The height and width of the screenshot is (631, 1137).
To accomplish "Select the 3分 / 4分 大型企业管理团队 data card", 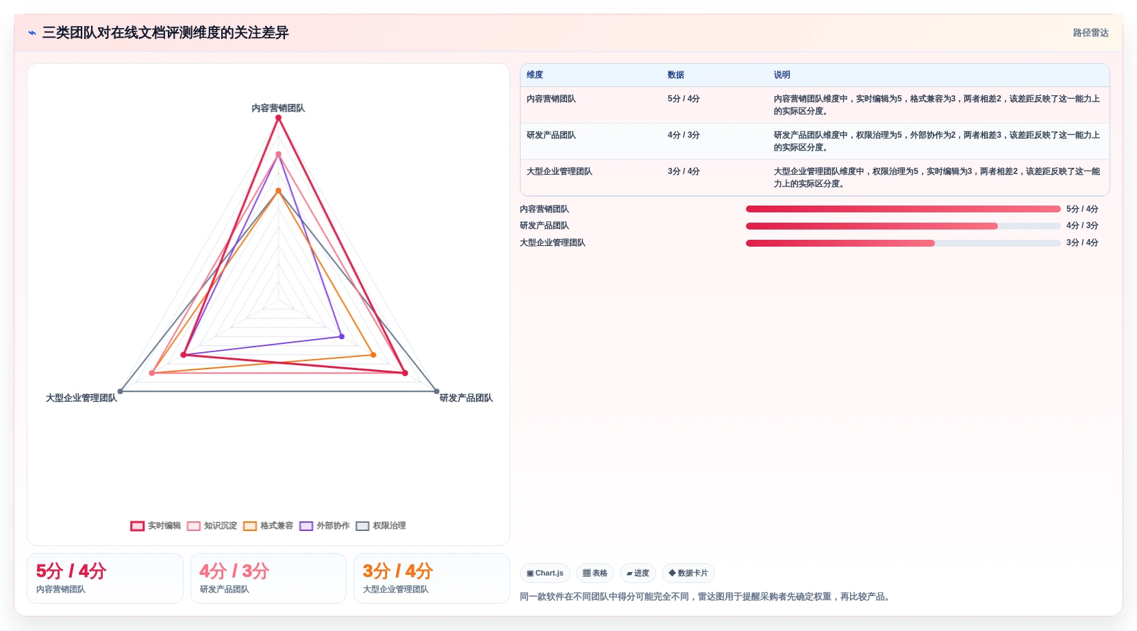I will point(432,578).
